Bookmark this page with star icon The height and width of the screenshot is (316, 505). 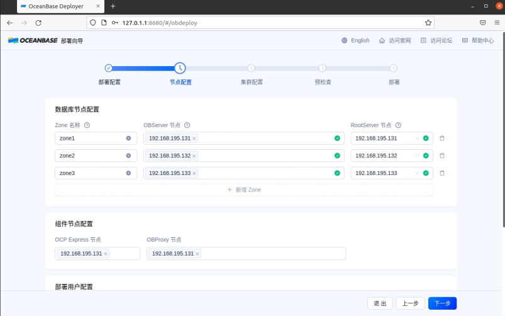(x=428, y=23)
